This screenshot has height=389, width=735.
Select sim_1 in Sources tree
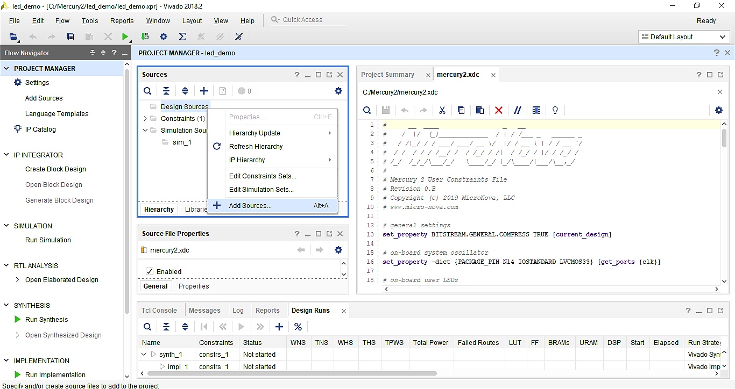[x=182, y=142]
